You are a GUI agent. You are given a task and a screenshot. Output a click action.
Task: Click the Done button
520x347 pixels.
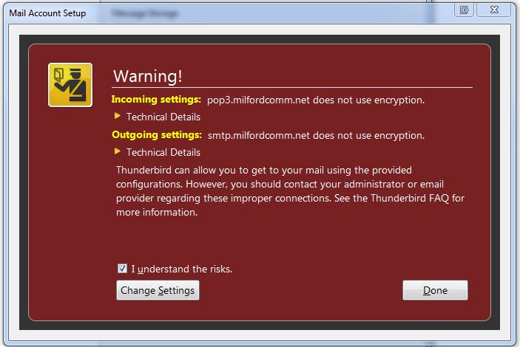point(435,290)
